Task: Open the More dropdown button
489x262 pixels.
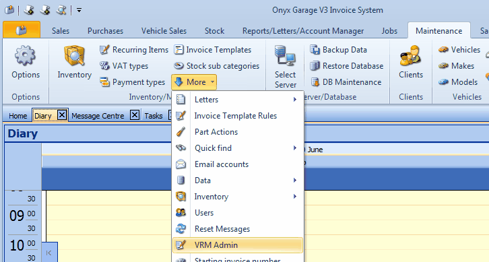Action: [194, 82]
